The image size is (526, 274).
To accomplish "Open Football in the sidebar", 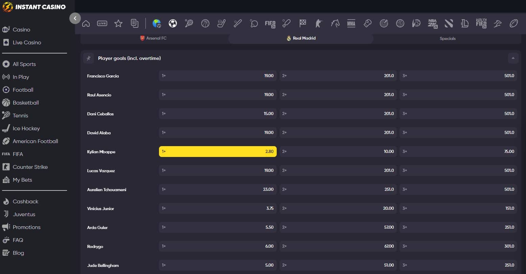I will coord(23,90).
